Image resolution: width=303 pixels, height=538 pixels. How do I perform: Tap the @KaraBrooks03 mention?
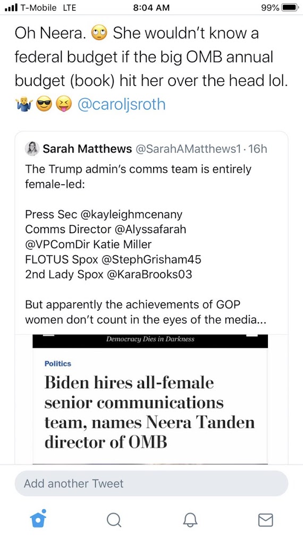(150, 275)
